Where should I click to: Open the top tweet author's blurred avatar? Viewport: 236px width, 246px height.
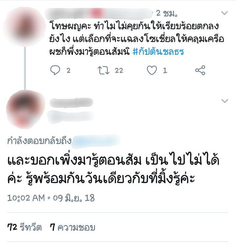tap(25, 27)
